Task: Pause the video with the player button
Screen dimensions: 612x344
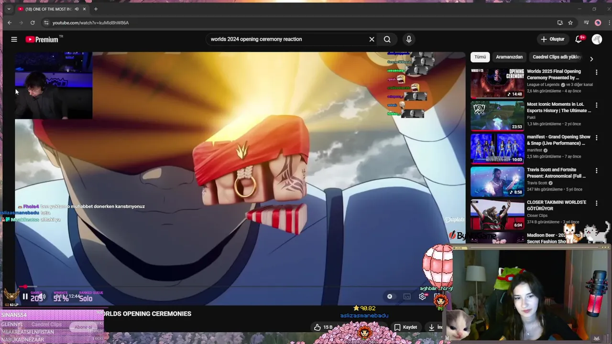Action: tap(25, 297)
